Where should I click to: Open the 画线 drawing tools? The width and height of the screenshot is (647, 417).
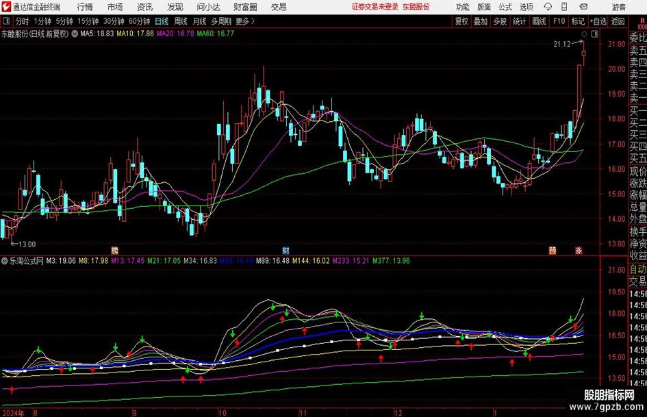click(x=539, y=21)
